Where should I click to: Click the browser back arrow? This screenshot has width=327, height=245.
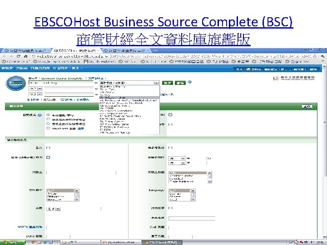click(x=5, y=56)
